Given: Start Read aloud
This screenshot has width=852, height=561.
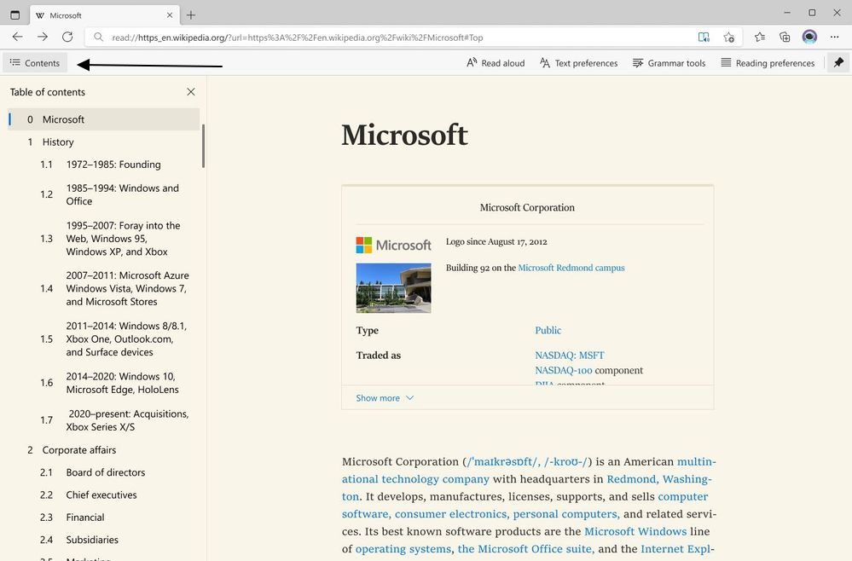Looking at the screenshot, I should [x=496, y=63].
